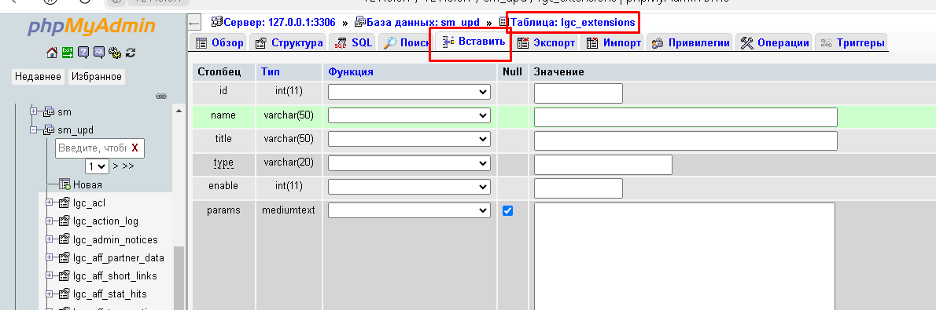Click the Функция column header link

[x=351, y=71]
